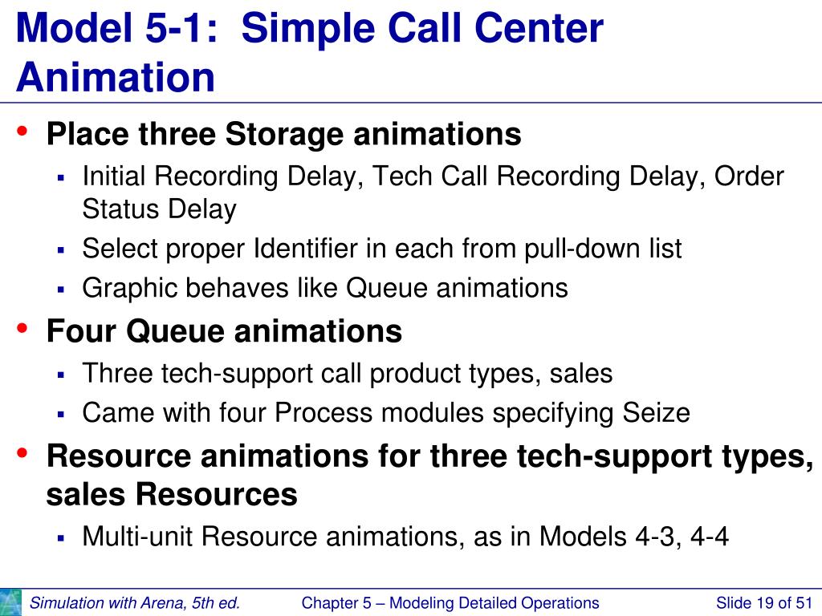Click 'Multi-unit Resource animations' line
Screen dimensions: 822x616
[405, 537]
